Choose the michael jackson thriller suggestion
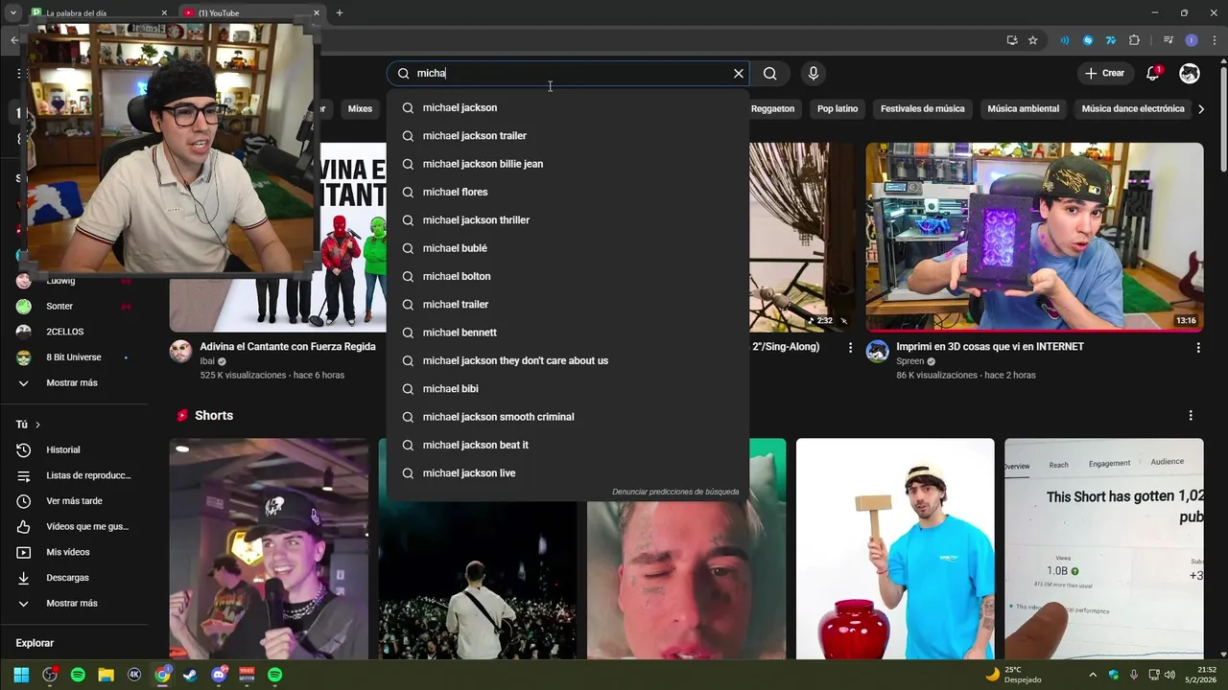The width and height of the screenshot is (1228, 690). 568,220
